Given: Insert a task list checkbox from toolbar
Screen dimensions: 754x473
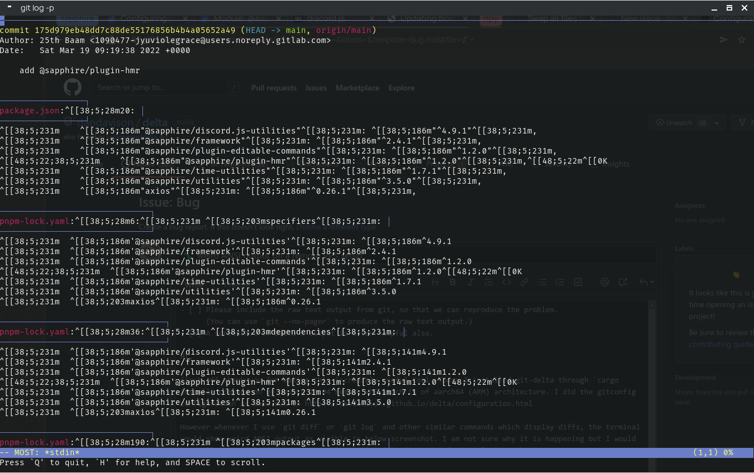Looking at the screenshot, I should (578, 282).
